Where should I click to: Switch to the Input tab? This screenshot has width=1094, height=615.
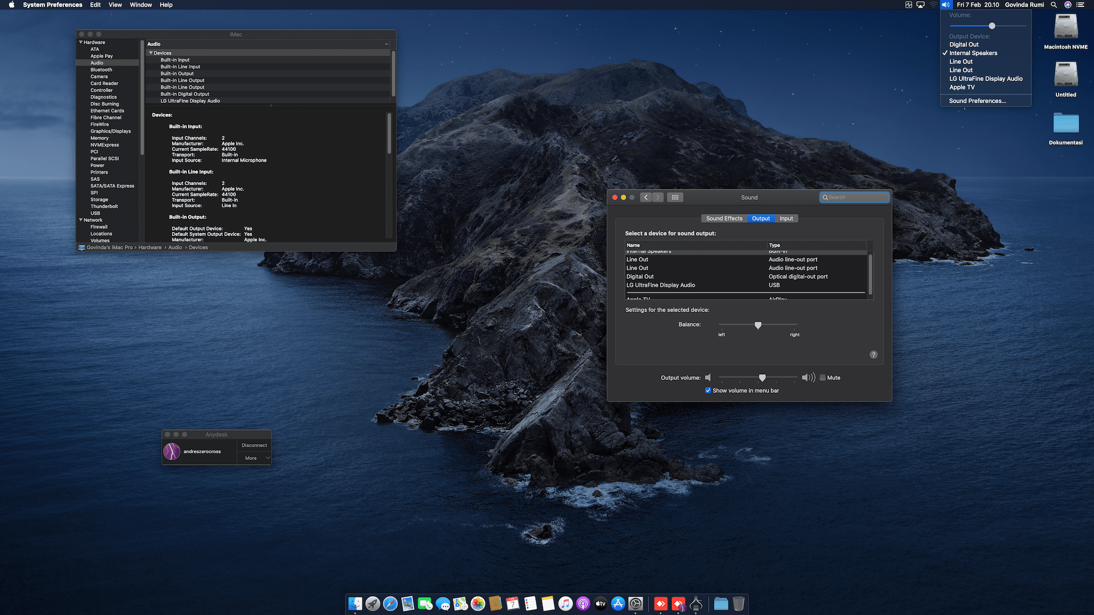click(x=786, y=219)
